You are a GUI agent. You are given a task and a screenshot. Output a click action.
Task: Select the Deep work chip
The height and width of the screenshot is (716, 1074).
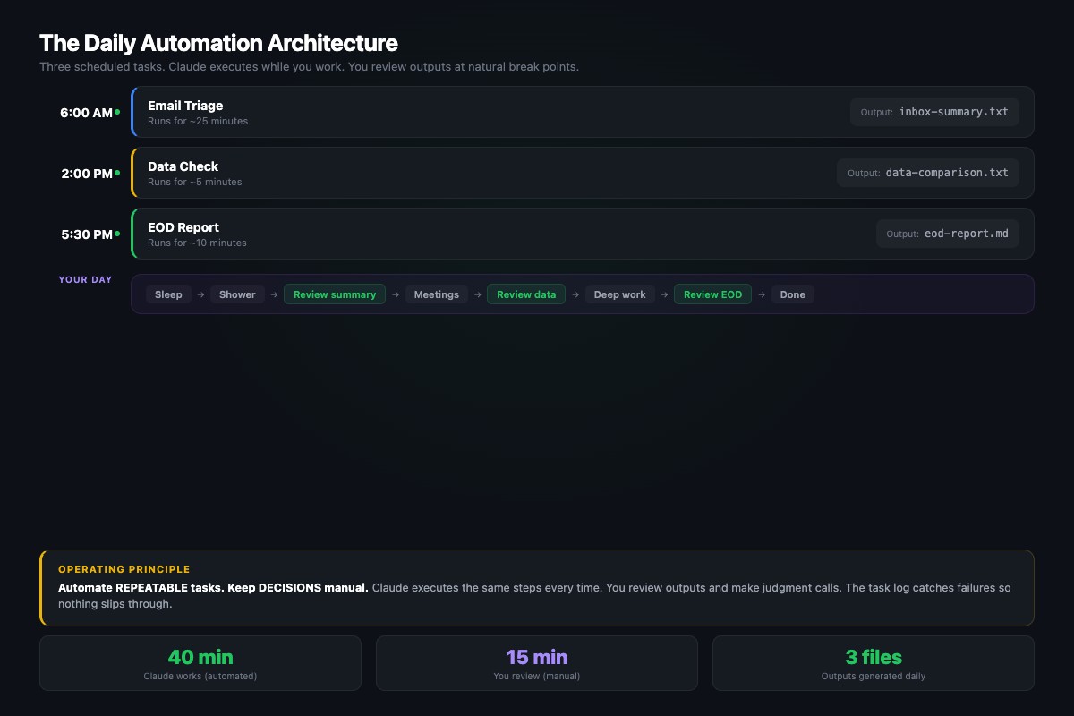pyautogui.click(x=619, y=294)
